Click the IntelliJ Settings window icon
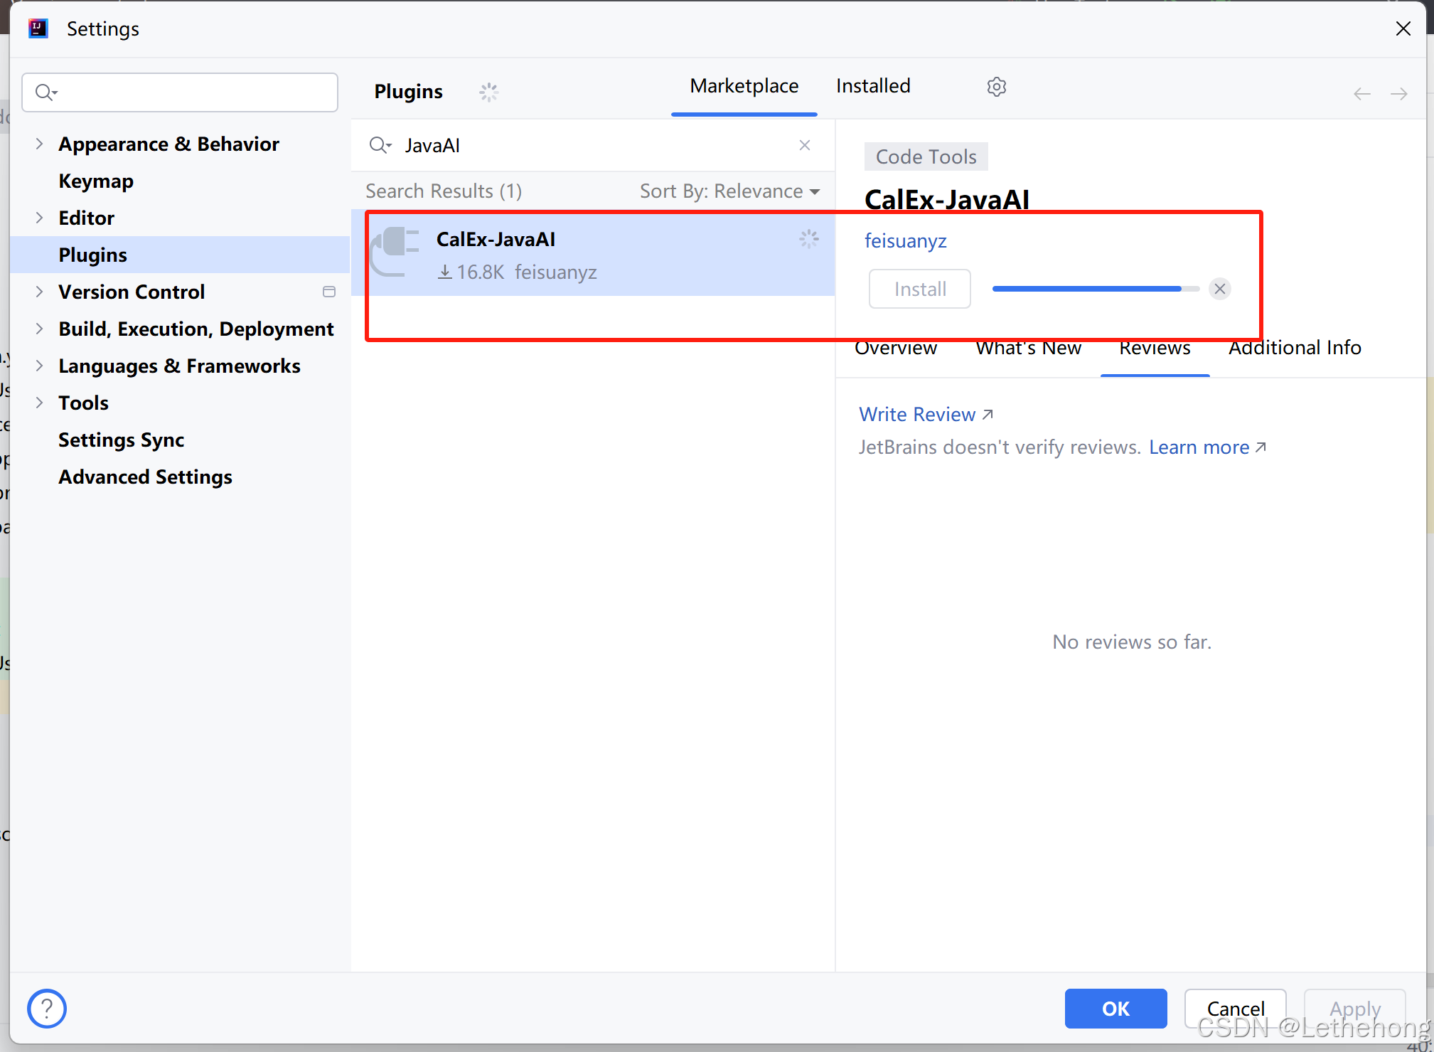Image resolution: width=1434 pixels, height=1052 pixels. tap(38, 28)
